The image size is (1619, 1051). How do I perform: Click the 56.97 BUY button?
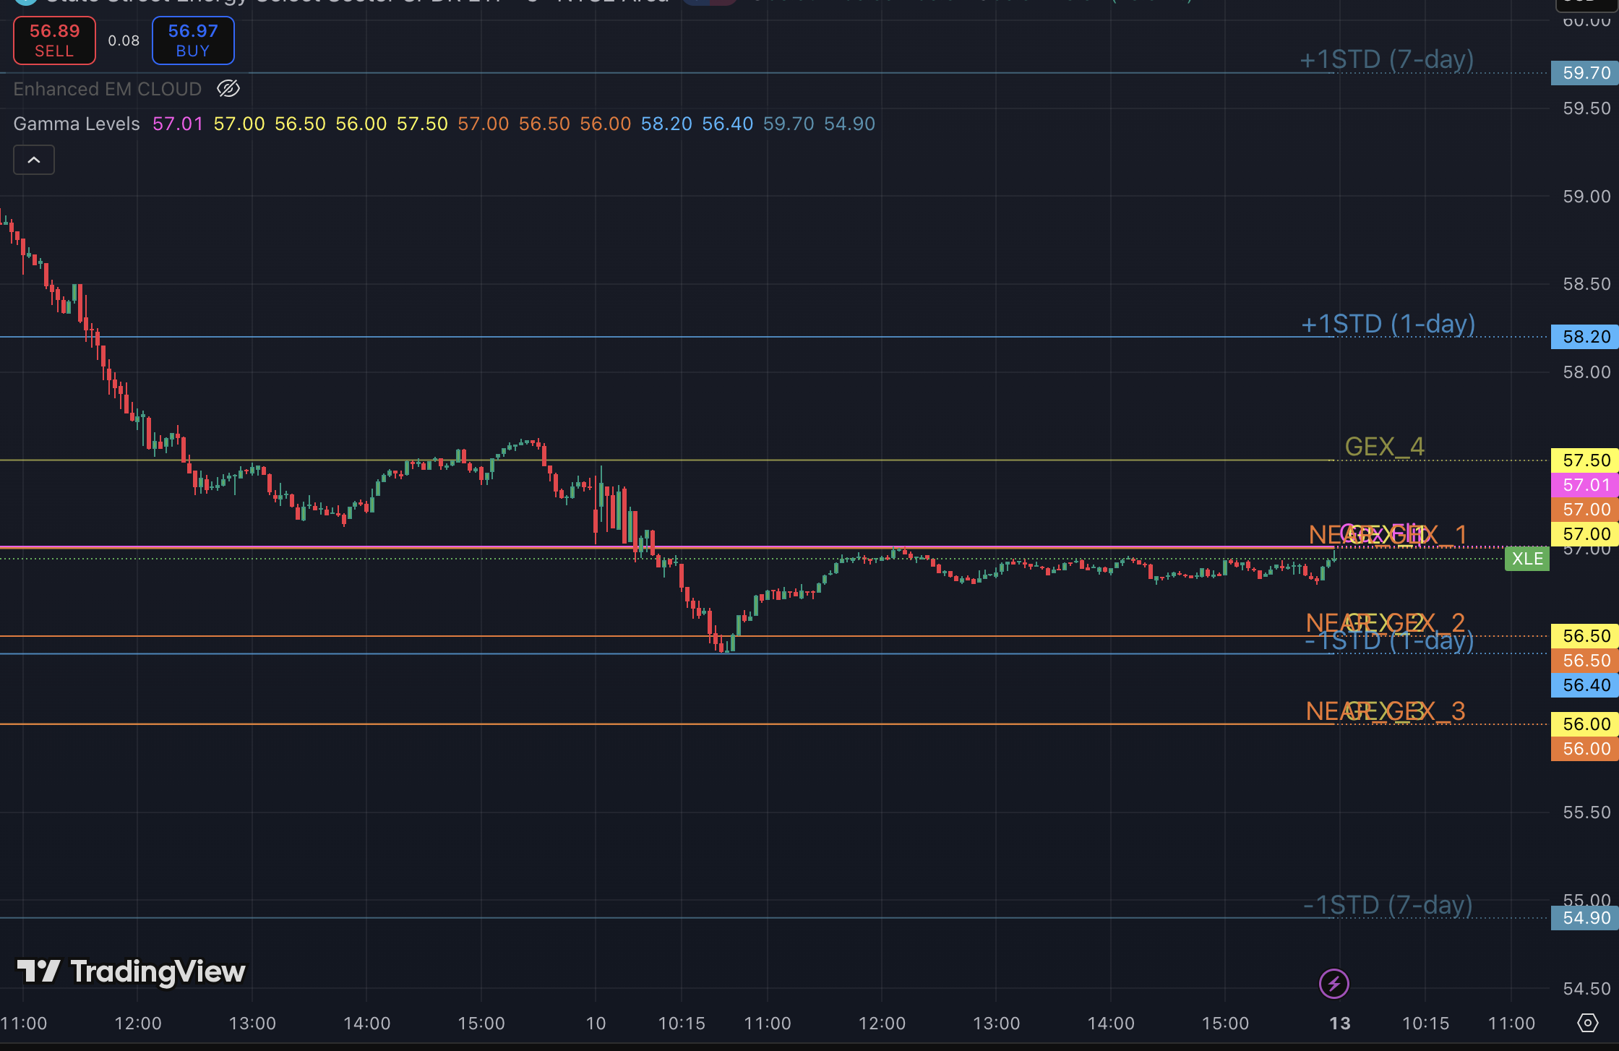click(193, 40)
